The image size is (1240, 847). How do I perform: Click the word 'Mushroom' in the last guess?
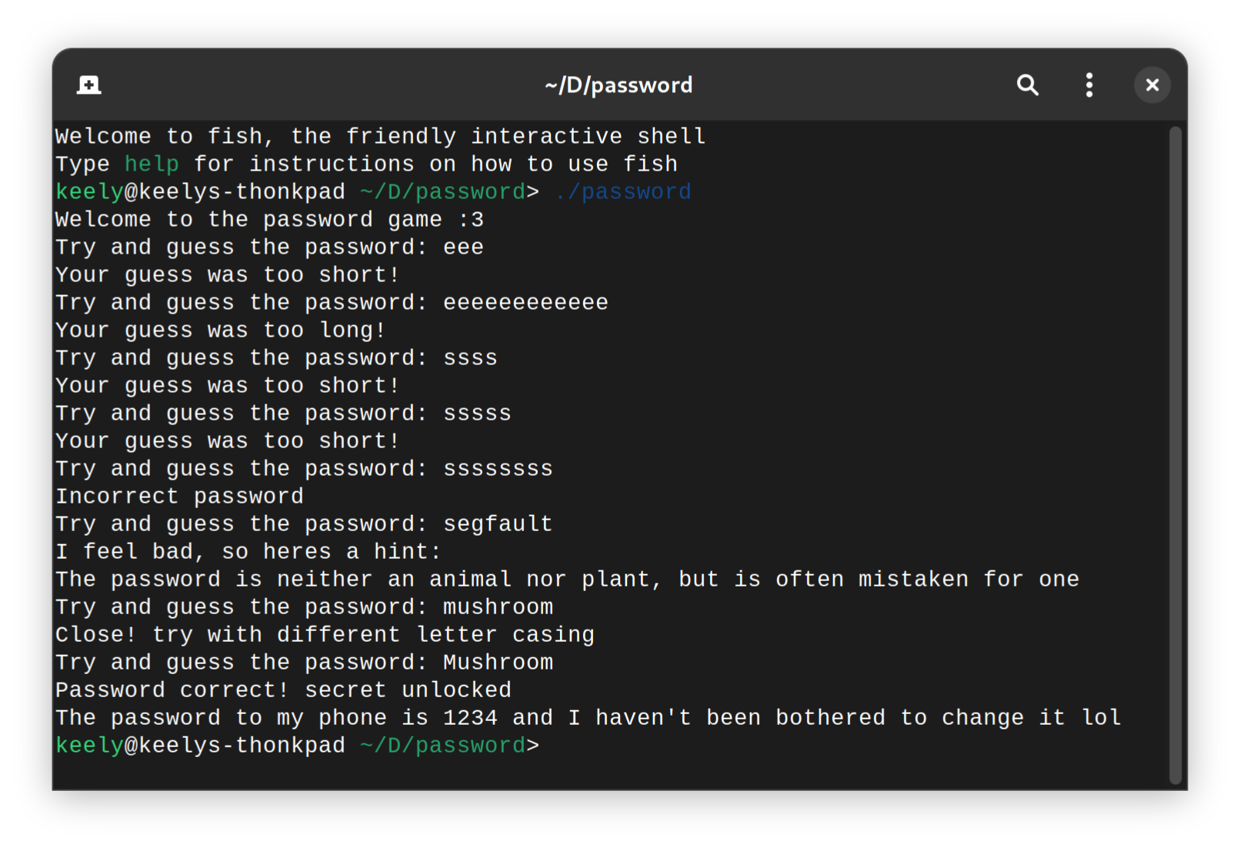click(498, 663)
